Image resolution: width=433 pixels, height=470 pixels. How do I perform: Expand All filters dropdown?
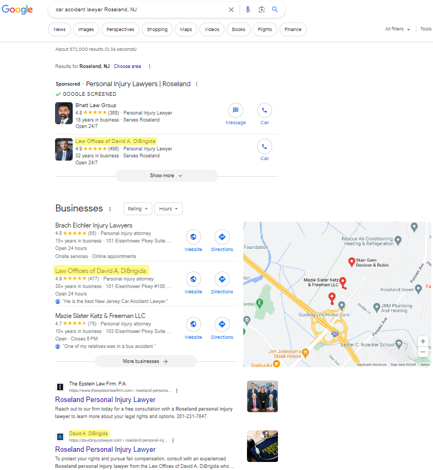397,29
